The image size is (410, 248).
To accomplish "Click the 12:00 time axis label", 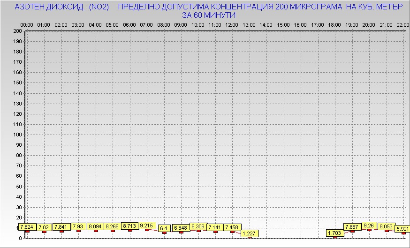I will tap(232, 24).
